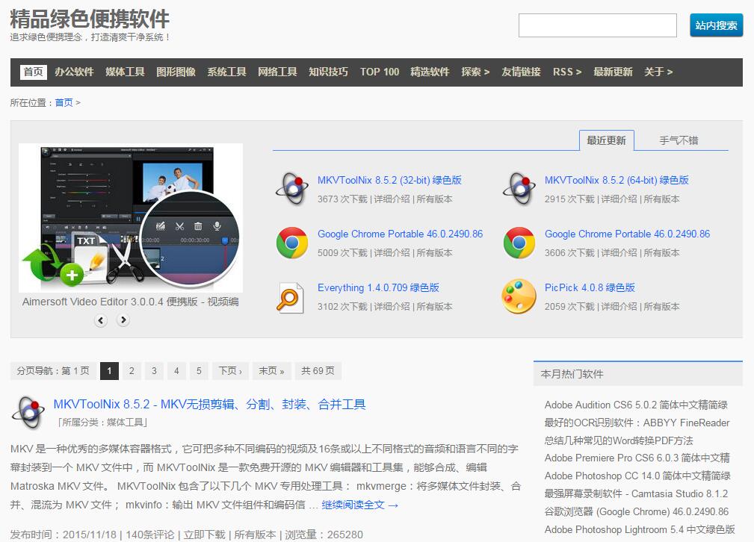Click the right Chrome Portable 46.0.2490.86 icon
Screen dimensions: 754x542
(518, 242)
